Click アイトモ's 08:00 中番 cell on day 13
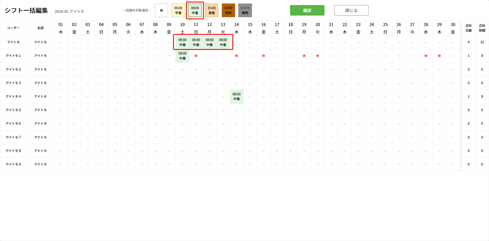 tap(223, 42)
